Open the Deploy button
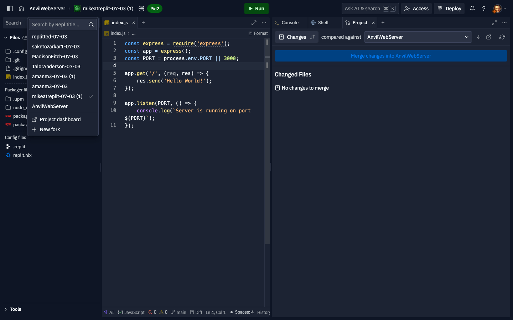Screen dimensions: 513x320 [449, 9]
